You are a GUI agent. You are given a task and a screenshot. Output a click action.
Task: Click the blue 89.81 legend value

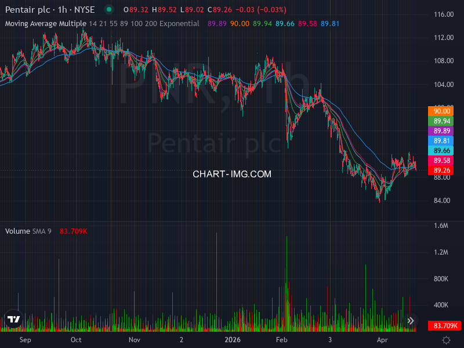pos(330,24)
